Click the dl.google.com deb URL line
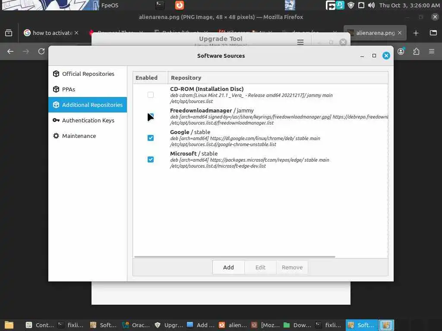This screenshot has height=331, width=442. [245, 138]
